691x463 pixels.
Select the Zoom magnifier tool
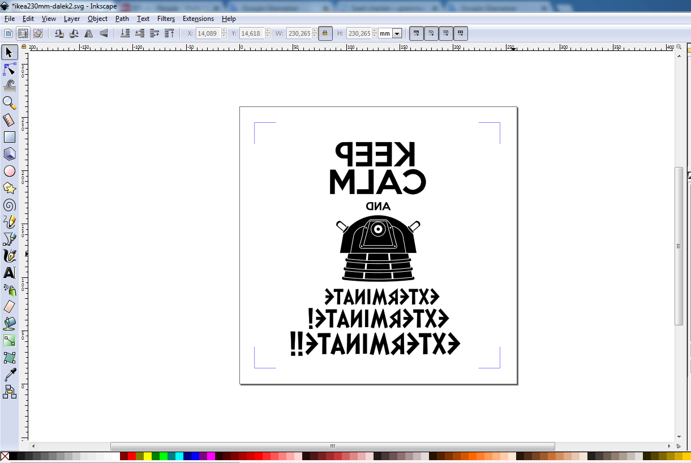(x=9, y=102)
